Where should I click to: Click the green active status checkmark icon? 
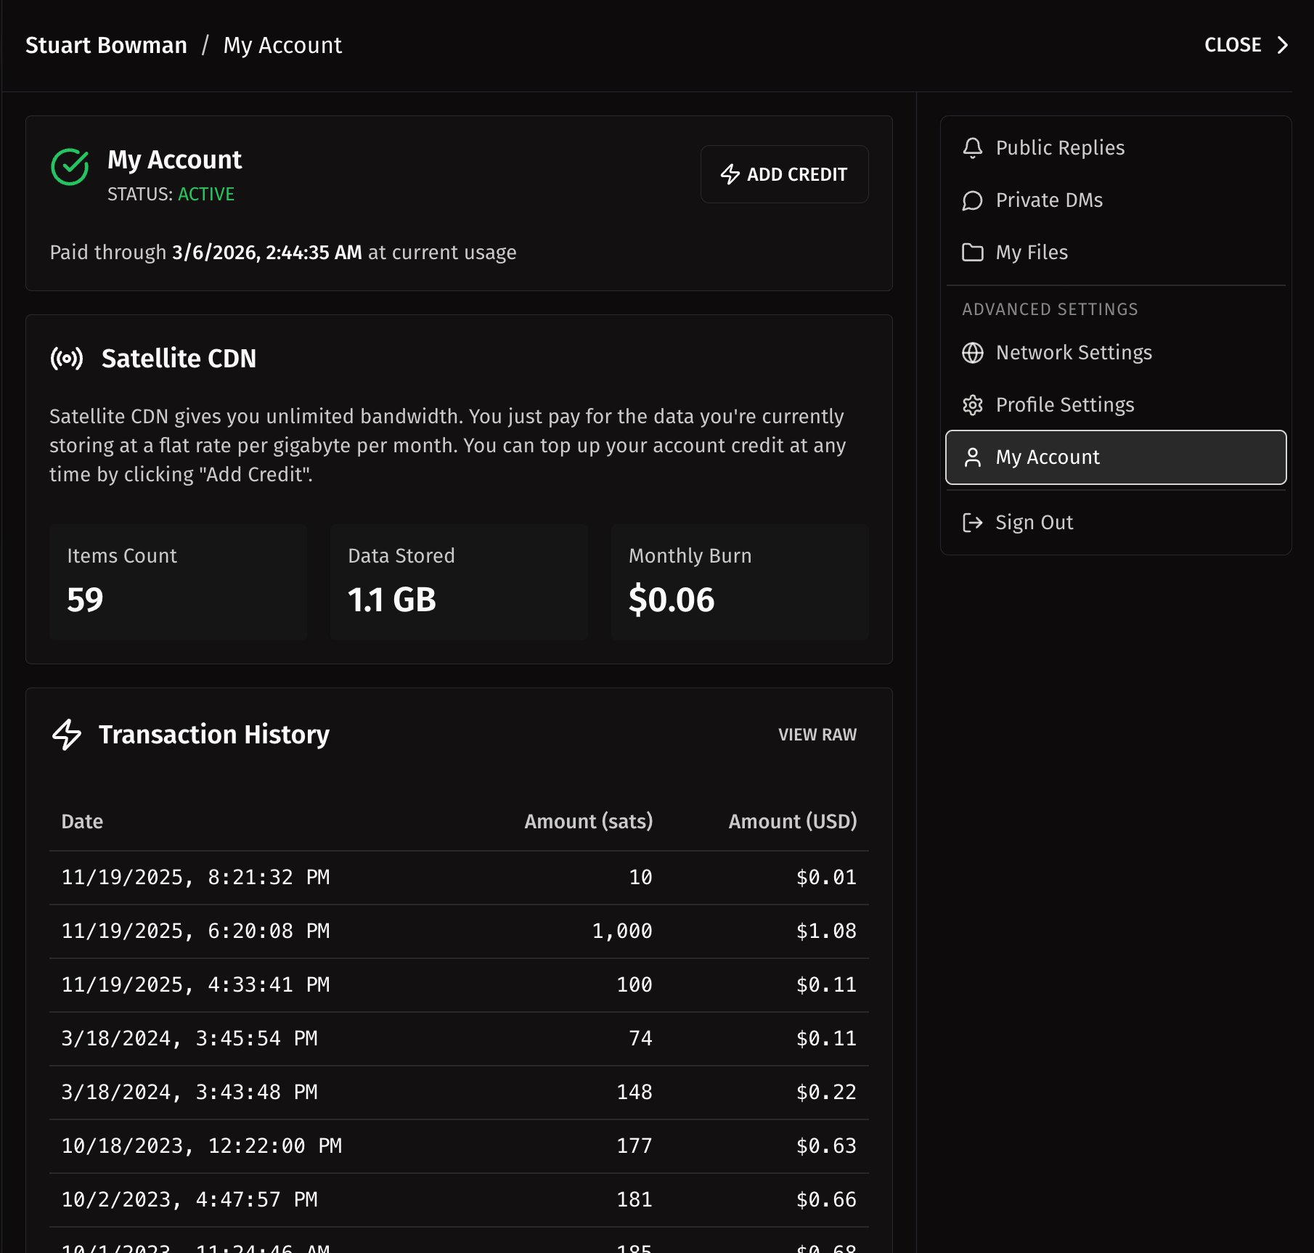tap(70, 167)
